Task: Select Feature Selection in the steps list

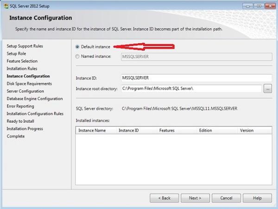Action: coord(22,61)
